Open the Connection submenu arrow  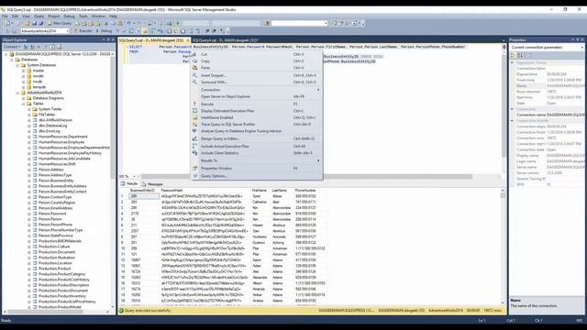[x=318, y=90]
